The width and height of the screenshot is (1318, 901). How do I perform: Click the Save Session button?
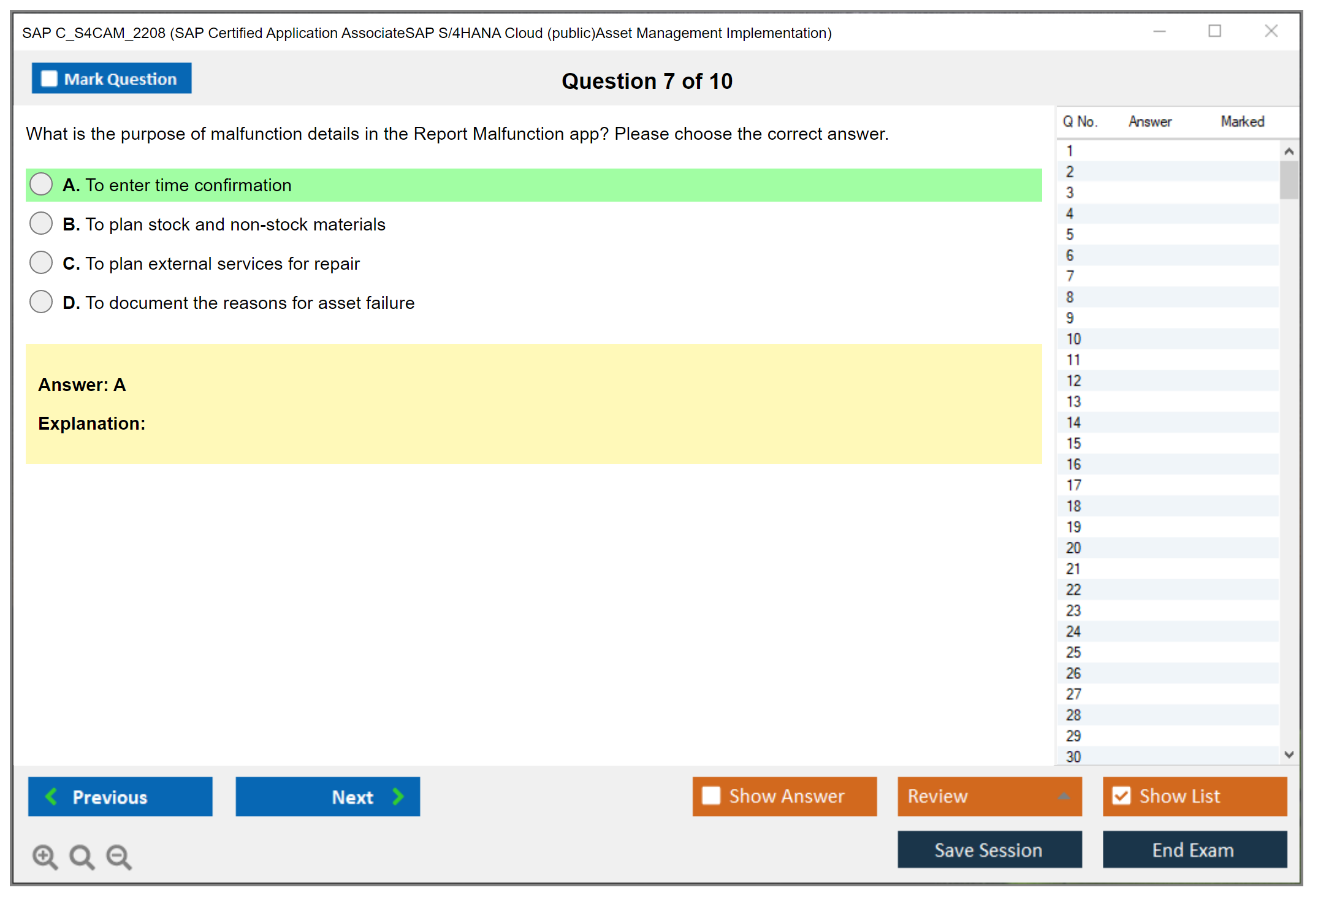coord(989,850)
